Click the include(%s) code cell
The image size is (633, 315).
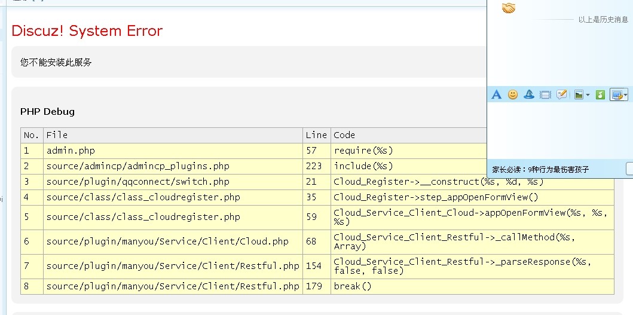point(408,166)
